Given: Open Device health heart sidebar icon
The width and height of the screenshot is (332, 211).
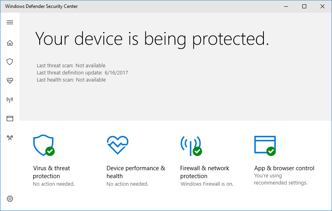Looking at the screenshot, I should (10, 81).
